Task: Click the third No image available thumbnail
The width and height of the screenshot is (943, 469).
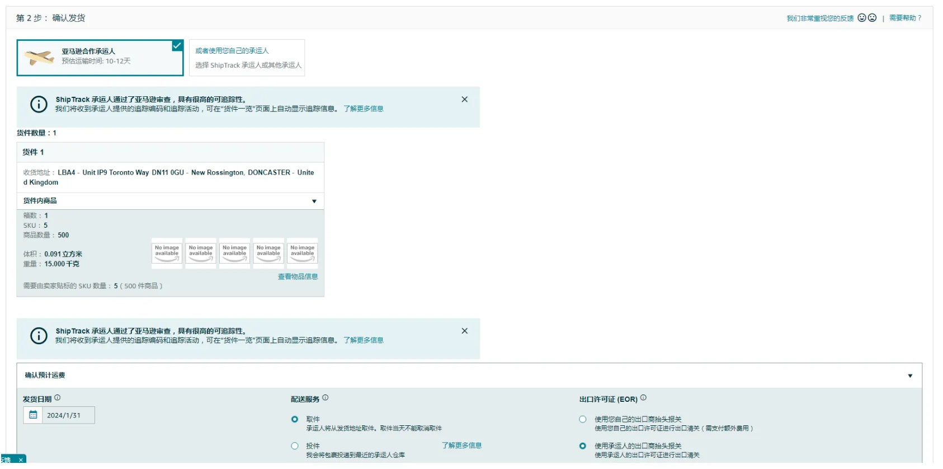Action: point(234,253)
